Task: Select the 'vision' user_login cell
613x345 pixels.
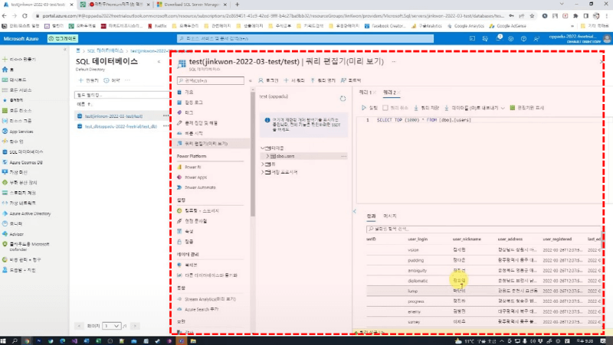Action: [x=413, y=250]
